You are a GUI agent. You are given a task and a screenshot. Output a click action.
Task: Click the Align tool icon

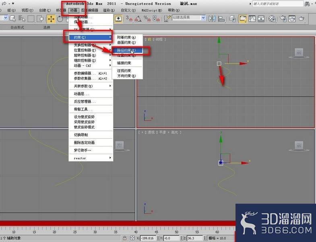(x=221, y=19)
